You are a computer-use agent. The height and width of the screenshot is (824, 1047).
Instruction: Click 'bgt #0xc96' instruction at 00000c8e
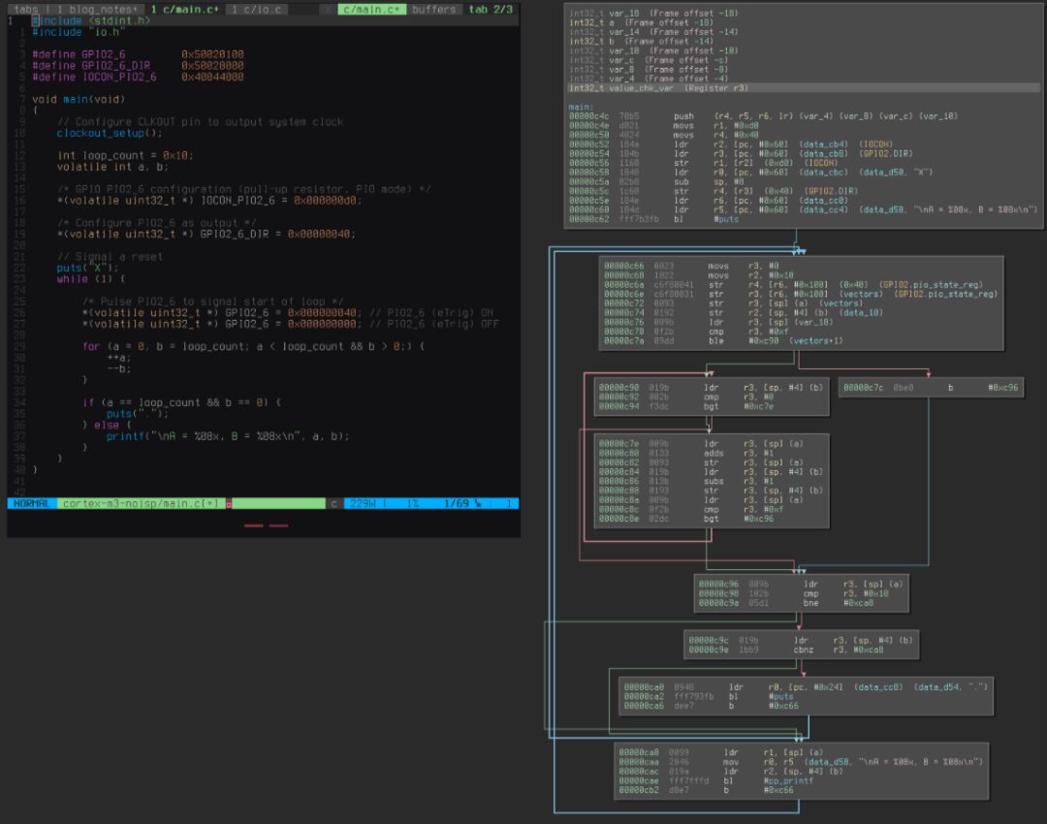(686, 519)
